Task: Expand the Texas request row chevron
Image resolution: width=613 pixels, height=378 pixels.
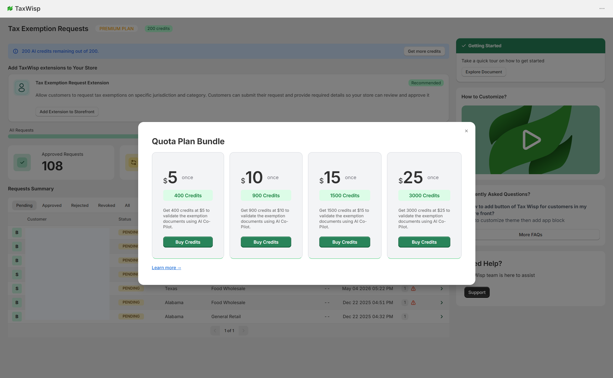Action: pyautogui.click(x=442, y=289)
